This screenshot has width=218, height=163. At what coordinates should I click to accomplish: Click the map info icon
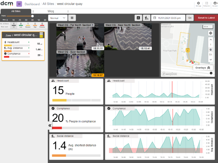coord(211,73)
